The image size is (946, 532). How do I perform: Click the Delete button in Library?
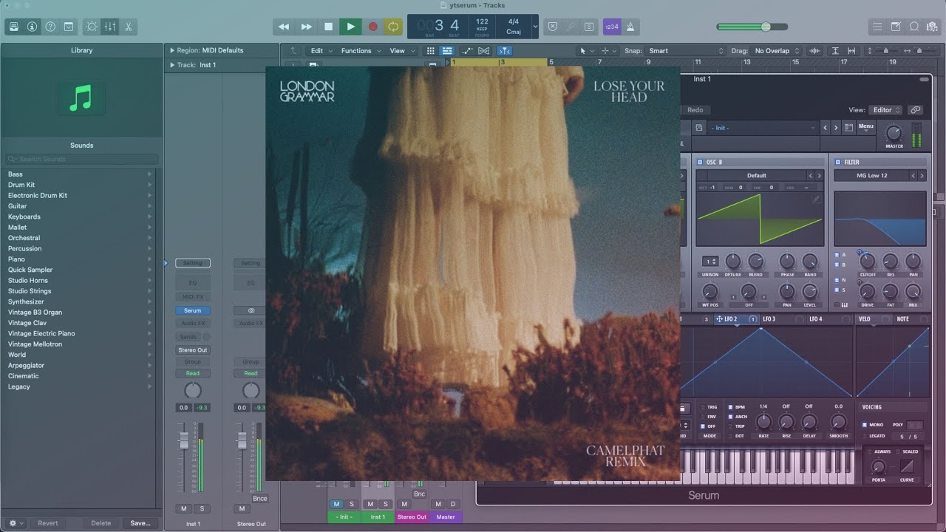click(x=101, y=523)
